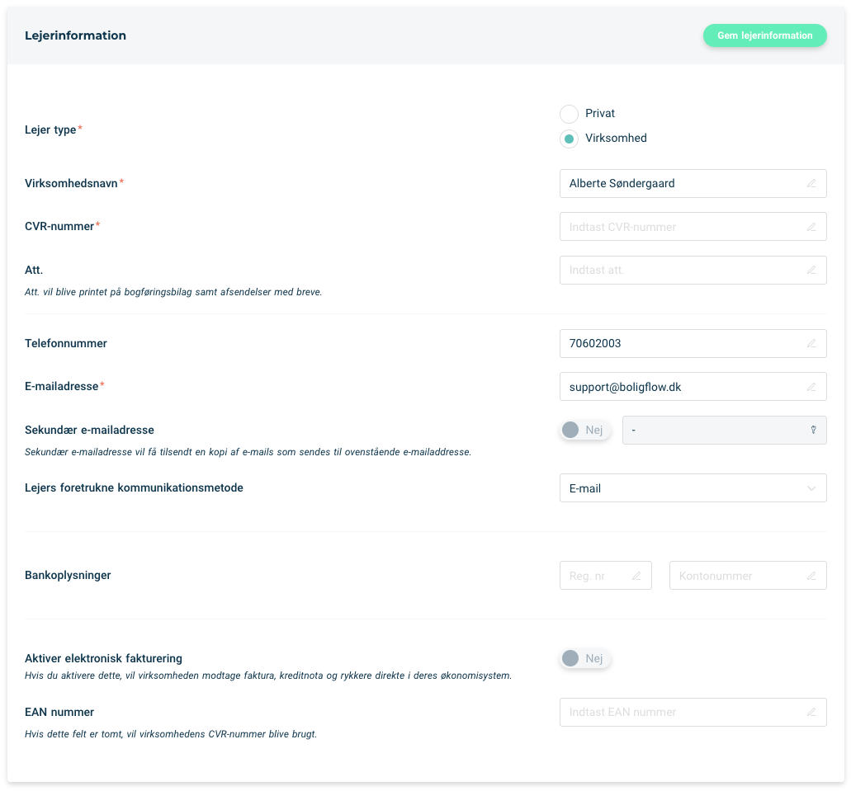
Task: Click the Bankoplysninger label
Action: click(68, 576)
